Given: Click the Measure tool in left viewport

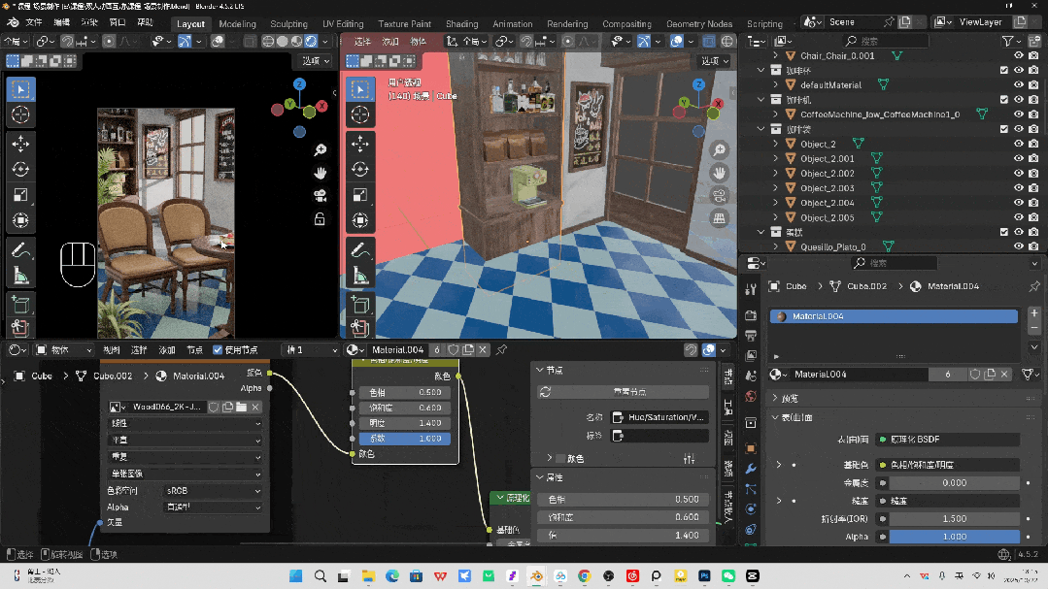Looking at the screenshot, I should click(20, 276).
